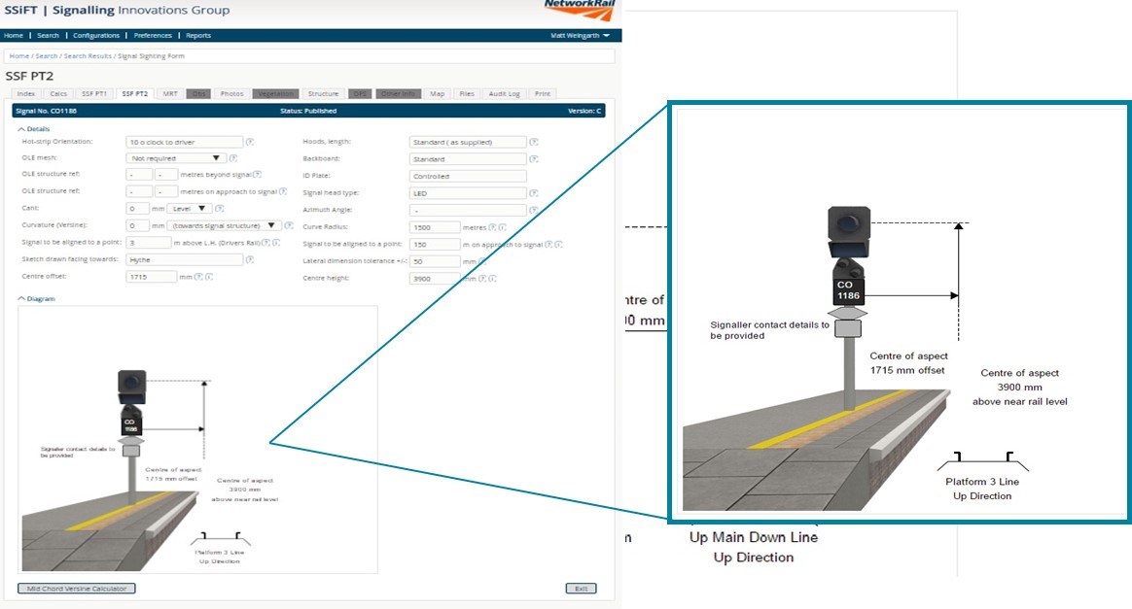
Task: Click help icon after 'm above L.H. (Drivers Rail)'
Action: tap(265, 243)
